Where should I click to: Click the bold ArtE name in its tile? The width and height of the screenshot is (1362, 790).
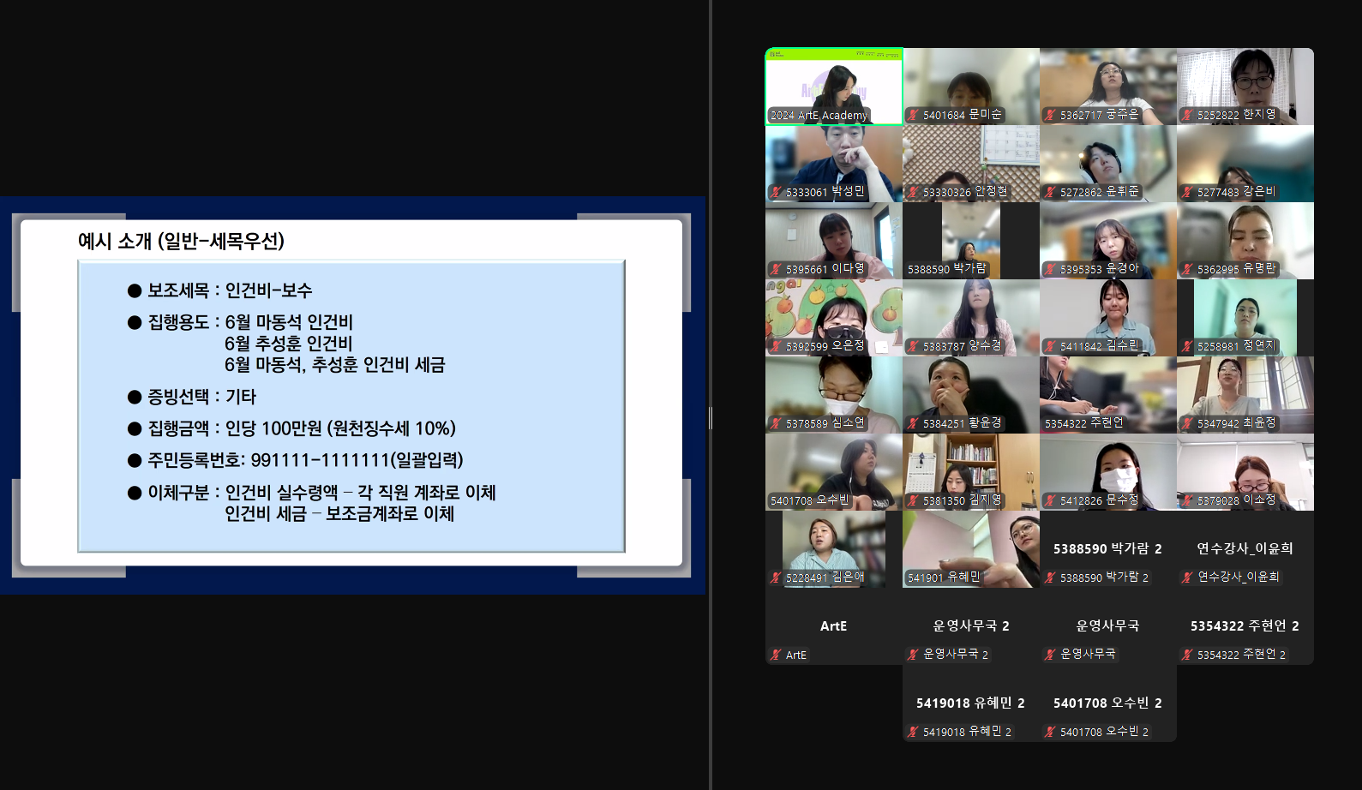coord(834,625)
